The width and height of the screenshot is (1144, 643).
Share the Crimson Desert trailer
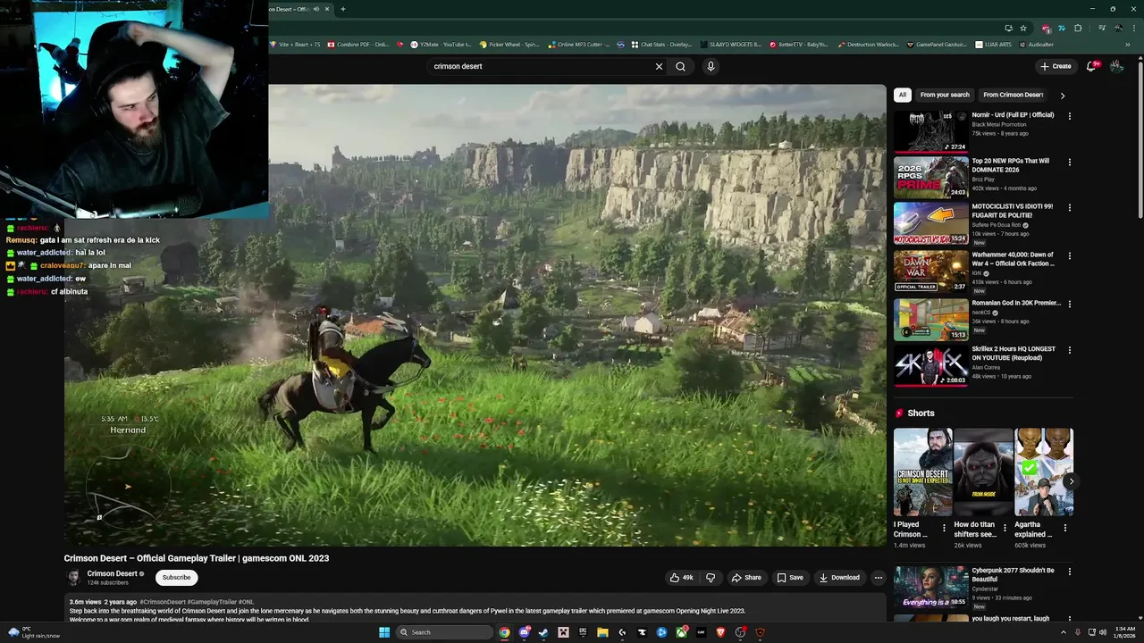pyautogui.click(x=746, y=578)
